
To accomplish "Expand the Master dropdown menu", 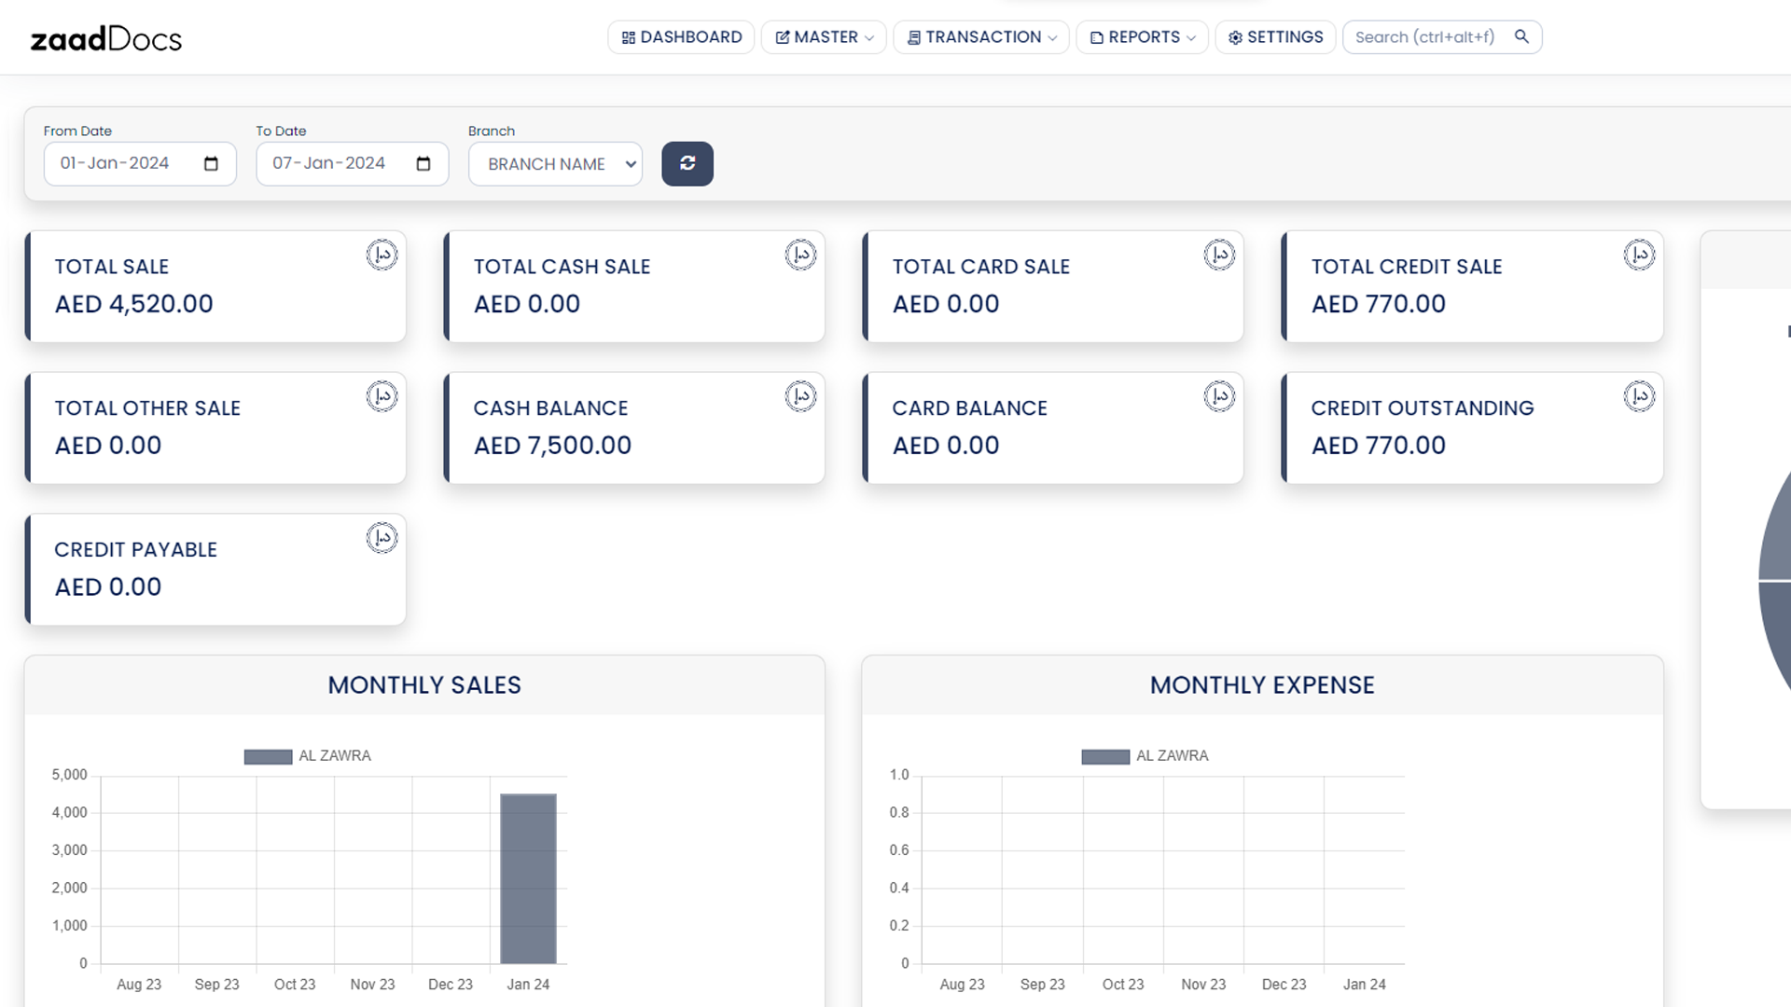I will click(x=822, y=37).
